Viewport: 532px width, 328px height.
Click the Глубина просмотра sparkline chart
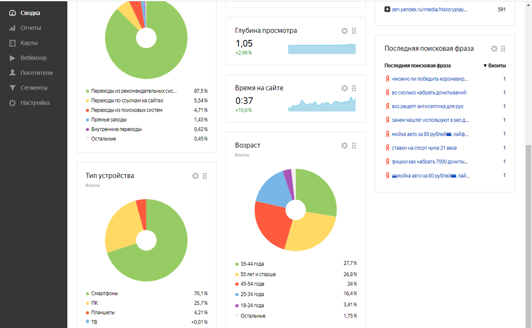click(x=322, y=49)
